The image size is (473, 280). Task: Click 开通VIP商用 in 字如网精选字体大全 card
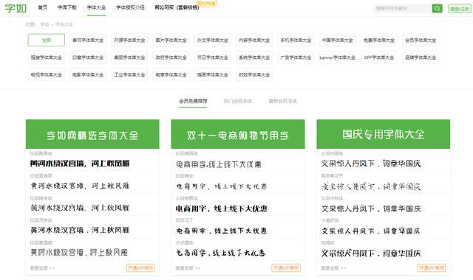click(x=140, y=268)
